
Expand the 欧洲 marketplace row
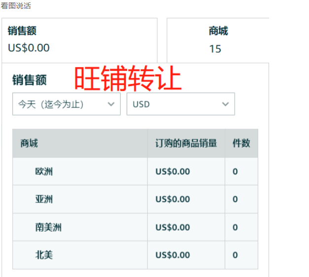(44, 172)
